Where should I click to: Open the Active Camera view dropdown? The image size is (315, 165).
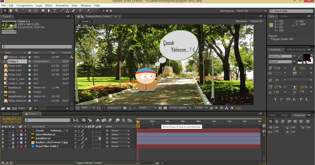[180, 108]
